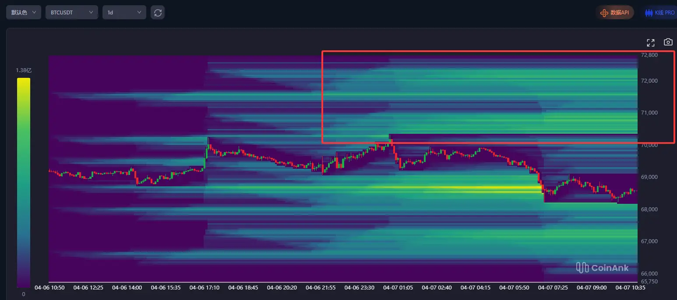Click the 65,750 price axis label
677x300 pixels.
click(x=649, y=282)
